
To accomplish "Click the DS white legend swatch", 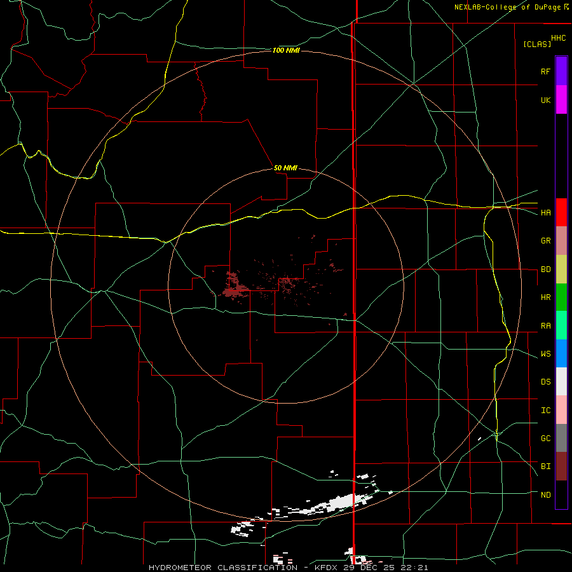I will pos(561,381).
